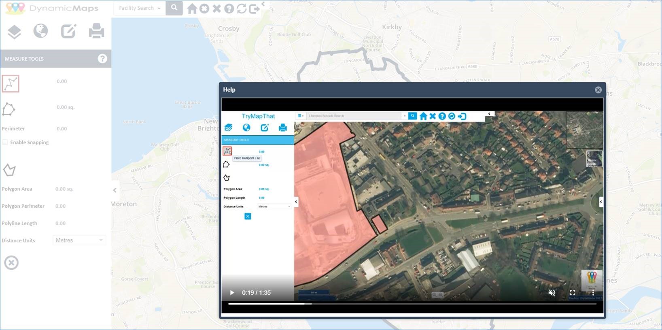The image size is (662, 330).
Task: Open the video more options menu
Action: [593, 292]
